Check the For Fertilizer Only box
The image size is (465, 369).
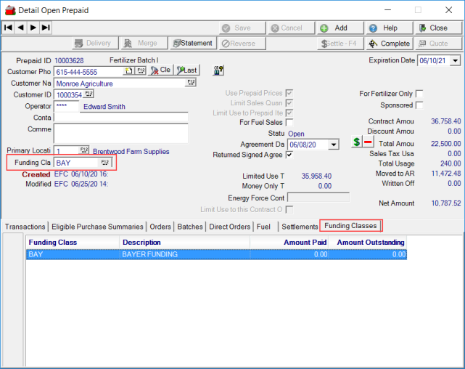coord(419,94)
